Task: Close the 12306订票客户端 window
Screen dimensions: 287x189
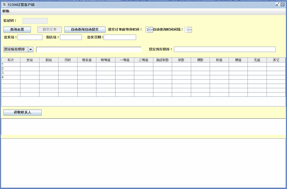Action: pyautogui.click(x=283, y=5)
